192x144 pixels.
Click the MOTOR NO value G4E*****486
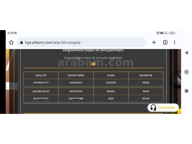click(76, 98)
